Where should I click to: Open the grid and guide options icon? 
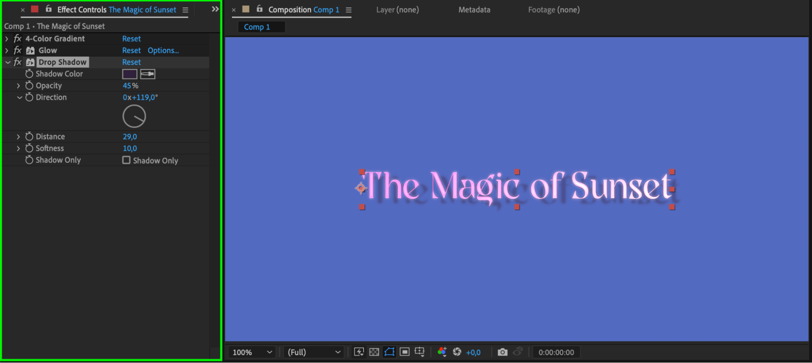(420, 352)
